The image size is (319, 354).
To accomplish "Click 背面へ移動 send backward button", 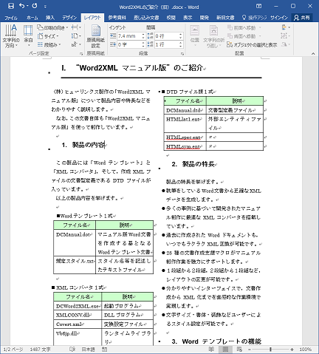I will coord(244,36).
